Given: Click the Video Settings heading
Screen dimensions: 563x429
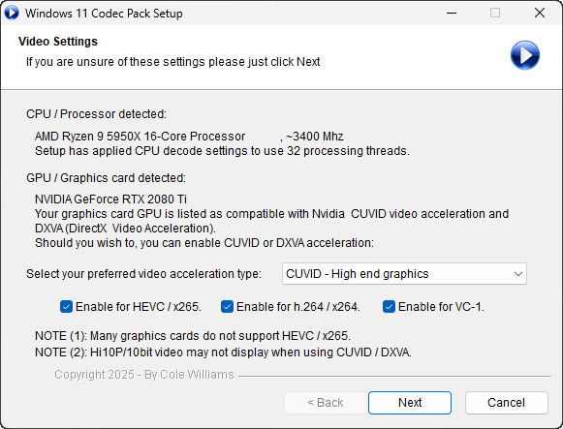Looking at the screenshot, I should (58, 42).
